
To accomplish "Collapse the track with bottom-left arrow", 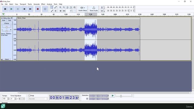I will (2, 59).
